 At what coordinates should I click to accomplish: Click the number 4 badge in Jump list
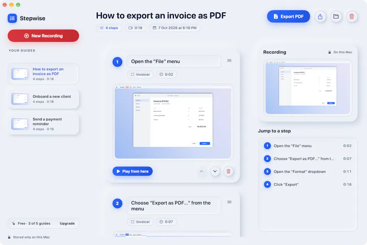(x=267, y=184)
